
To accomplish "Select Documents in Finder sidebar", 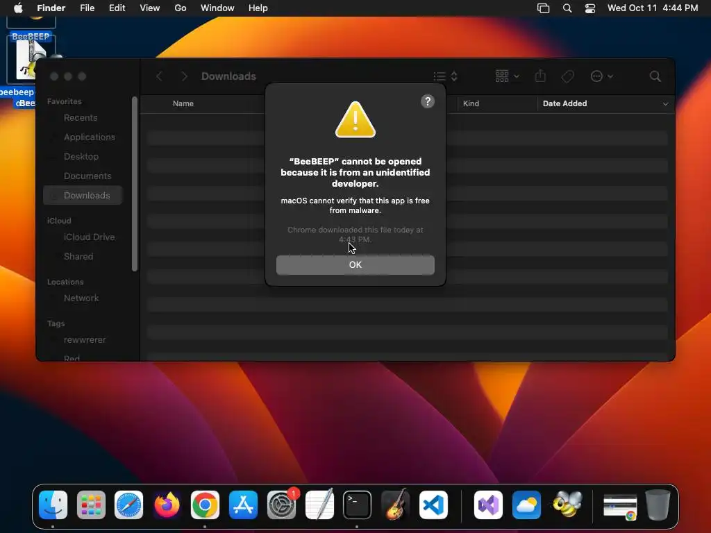I will tap(87, 176).
